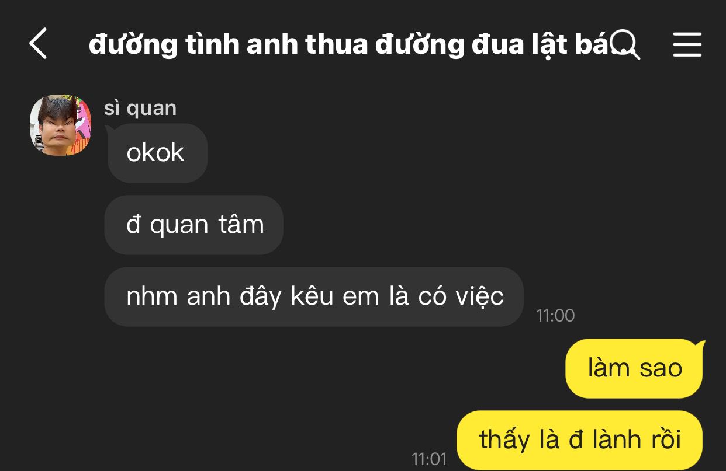Click the 11:01 timestamp

pos(429,459)
